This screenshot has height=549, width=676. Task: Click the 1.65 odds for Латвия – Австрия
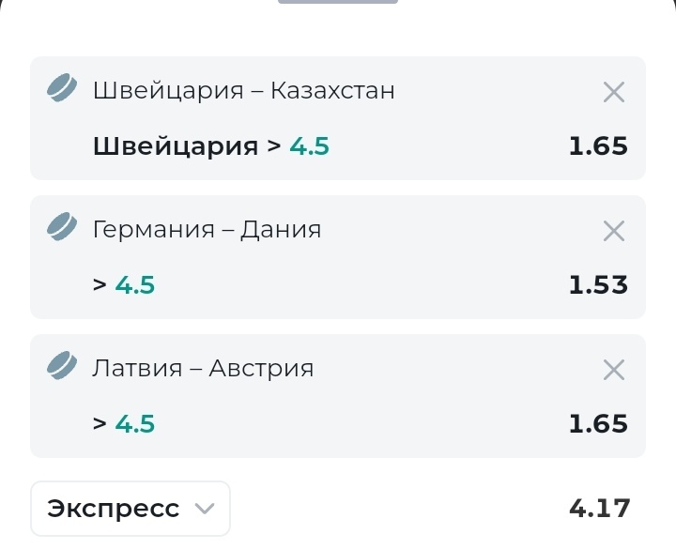(x=598, y=423)
